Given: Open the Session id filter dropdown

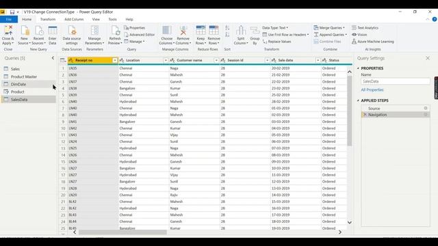Looking at the screenshot, I should click(267, 60).
